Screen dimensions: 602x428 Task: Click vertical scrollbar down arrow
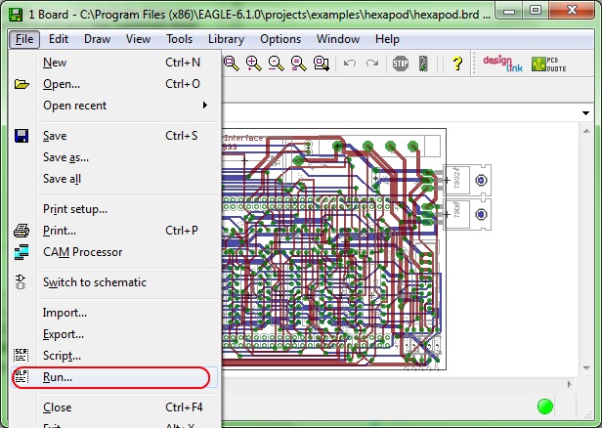coord(586,368)
